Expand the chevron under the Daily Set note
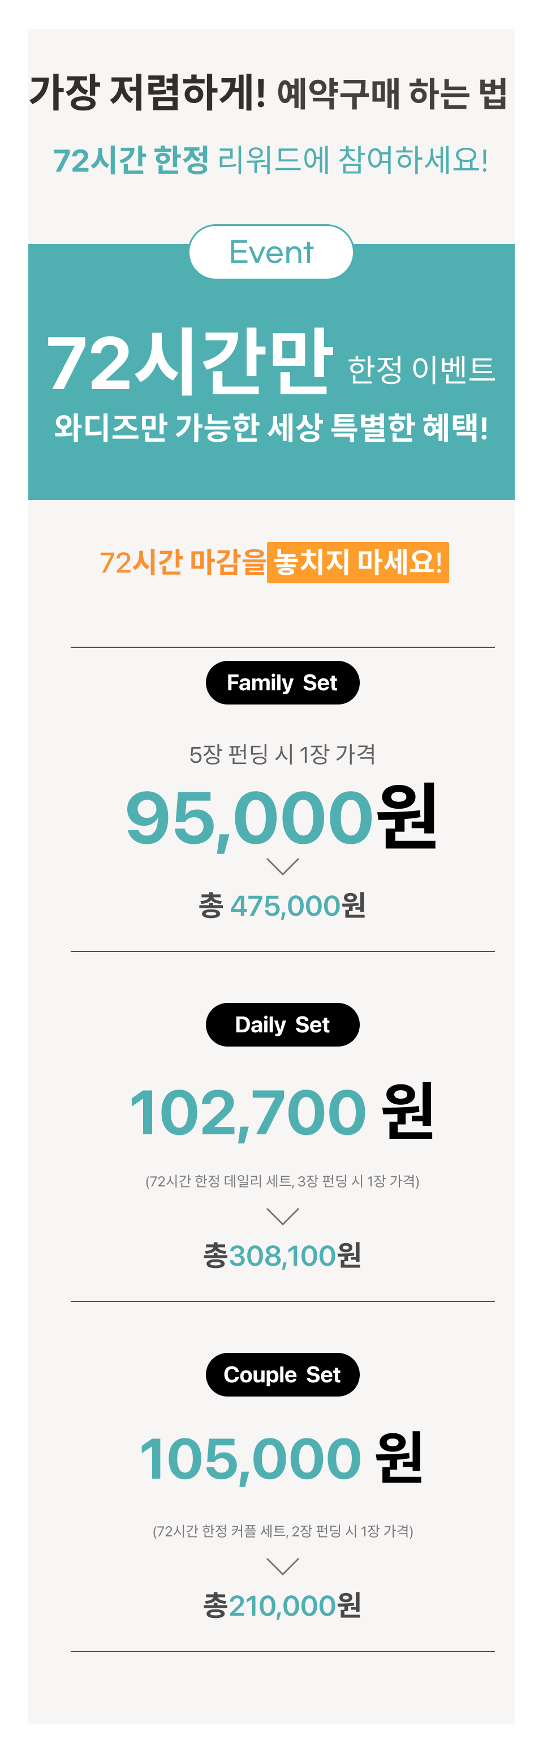This screenshot has width=543, height=1755. pos(282,1216)
